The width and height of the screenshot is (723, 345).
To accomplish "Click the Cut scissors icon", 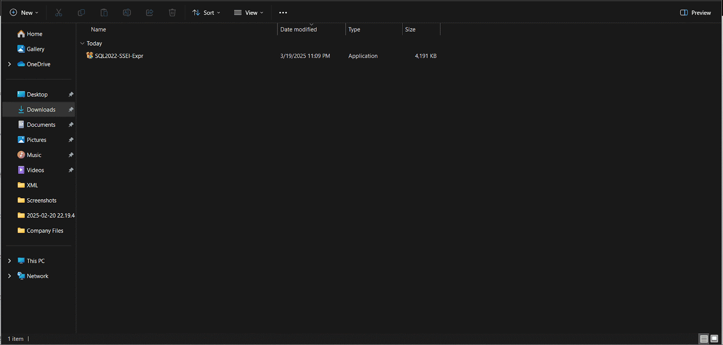I will (x=59, y=13).
